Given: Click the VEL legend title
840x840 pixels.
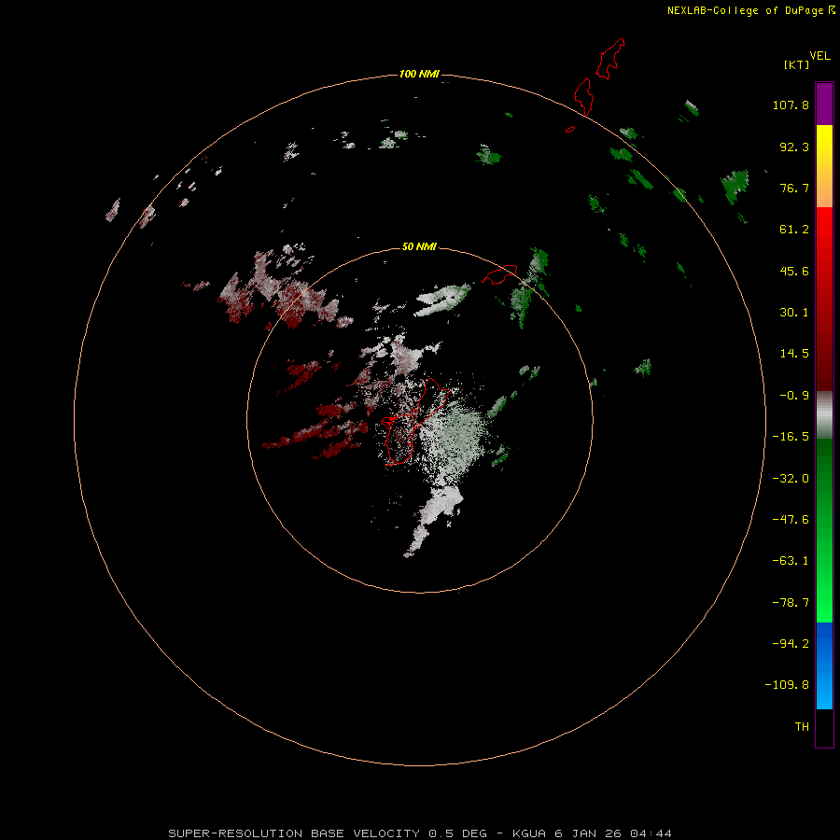Looking at the screenshot, I should click(x=819, y=56).
